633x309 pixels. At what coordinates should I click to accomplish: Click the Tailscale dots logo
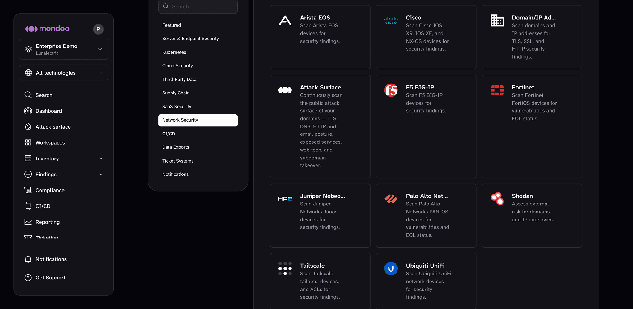click(x=285, y=269)
